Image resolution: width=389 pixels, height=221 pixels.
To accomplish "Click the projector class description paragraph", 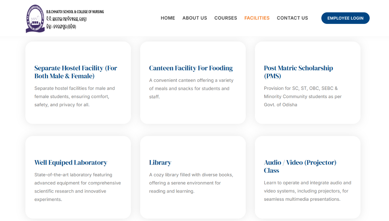I will point(307,191).
